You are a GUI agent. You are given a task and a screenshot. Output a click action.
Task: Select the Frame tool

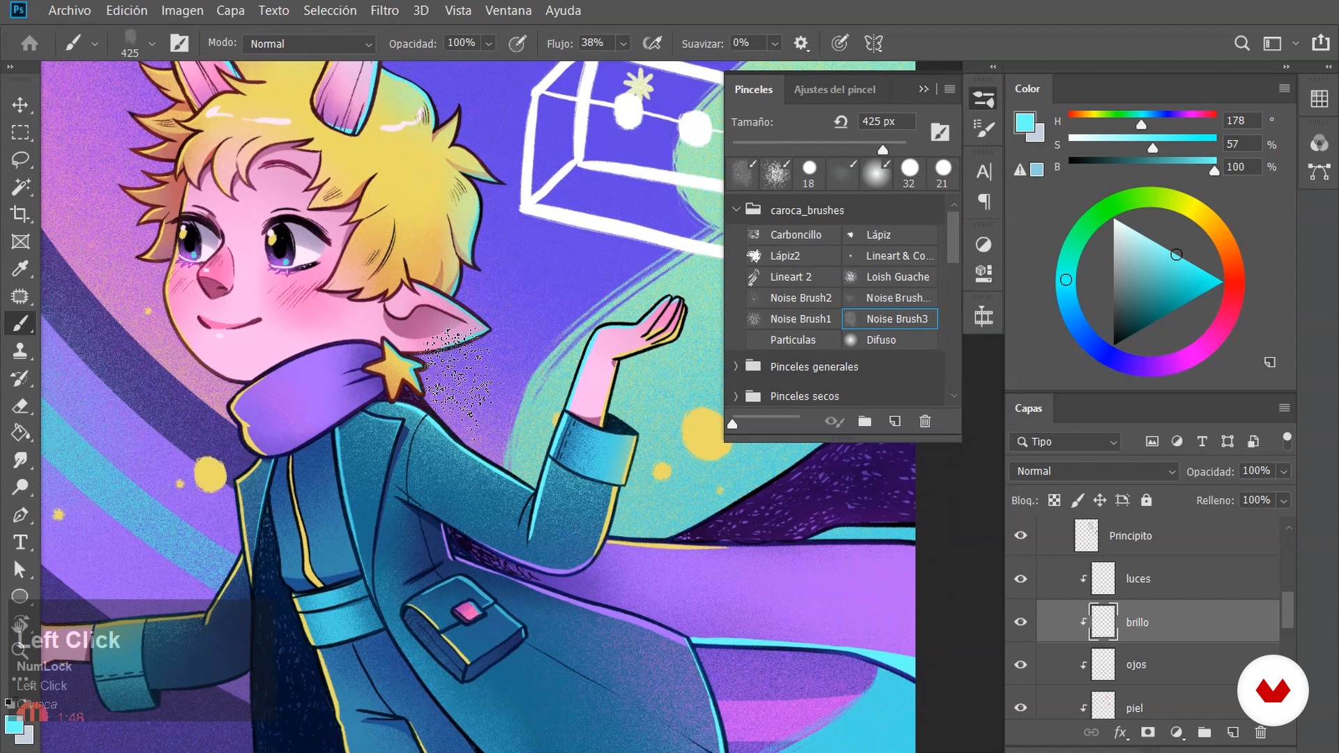pyautogui.click(x=20, y=242)
